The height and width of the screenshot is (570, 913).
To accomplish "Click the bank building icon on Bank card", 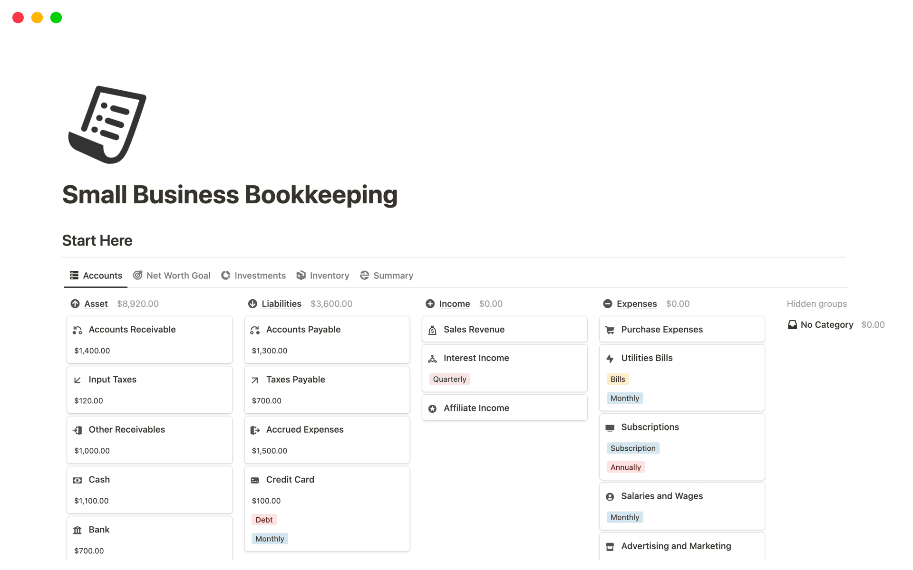I will tap(77, 530).
